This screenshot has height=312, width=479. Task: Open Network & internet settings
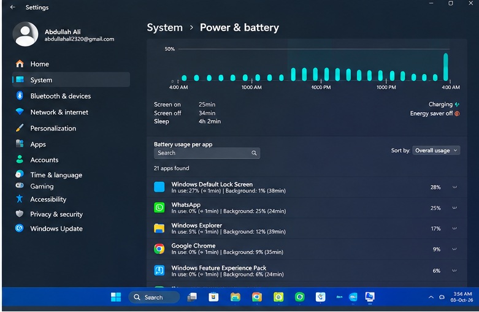(71, 112)
